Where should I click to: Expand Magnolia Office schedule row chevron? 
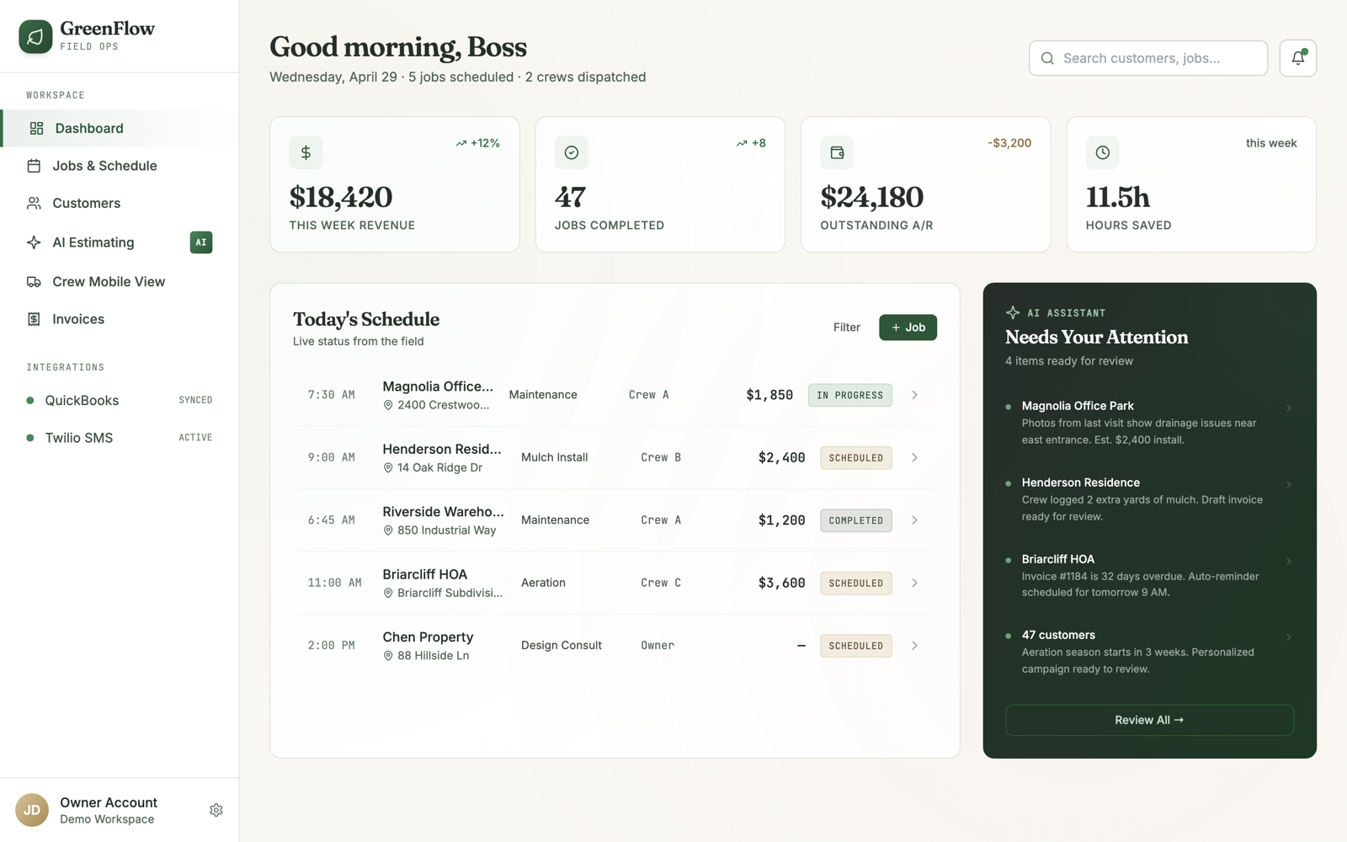[x=914, y=395]
